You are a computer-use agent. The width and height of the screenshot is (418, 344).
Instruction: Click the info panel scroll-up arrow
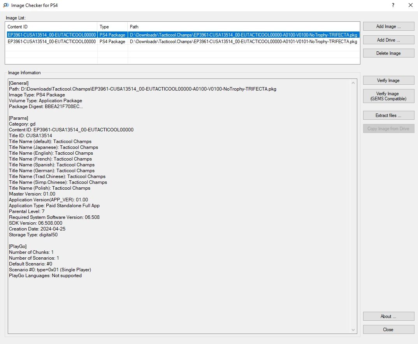[353, 83]
